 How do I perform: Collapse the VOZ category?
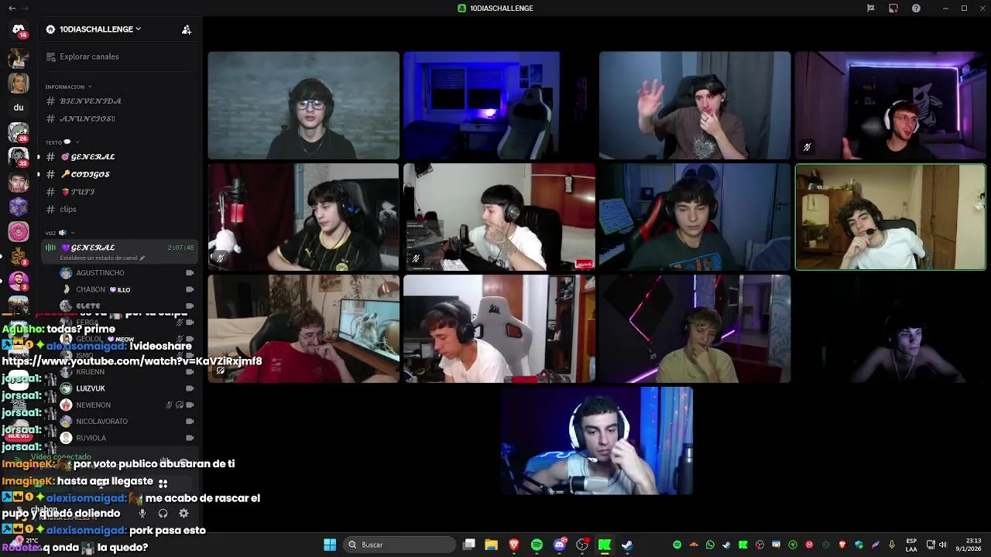point(60,233)
